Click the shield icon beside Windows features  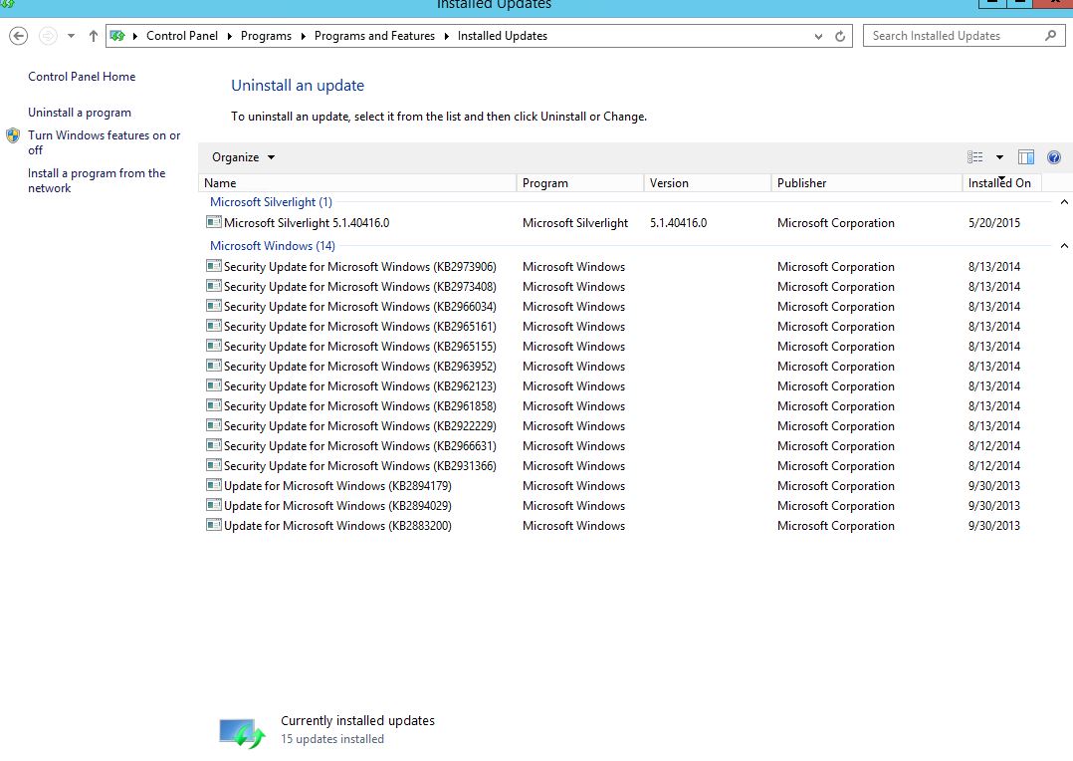(x=13, y=135)
